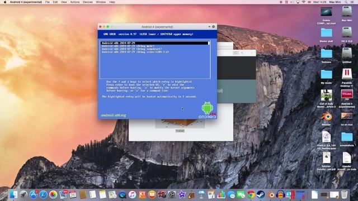Select first Android-x86 2014-07-29 boot entry
This screenshot has height=201, width=358.
[154, 43]
